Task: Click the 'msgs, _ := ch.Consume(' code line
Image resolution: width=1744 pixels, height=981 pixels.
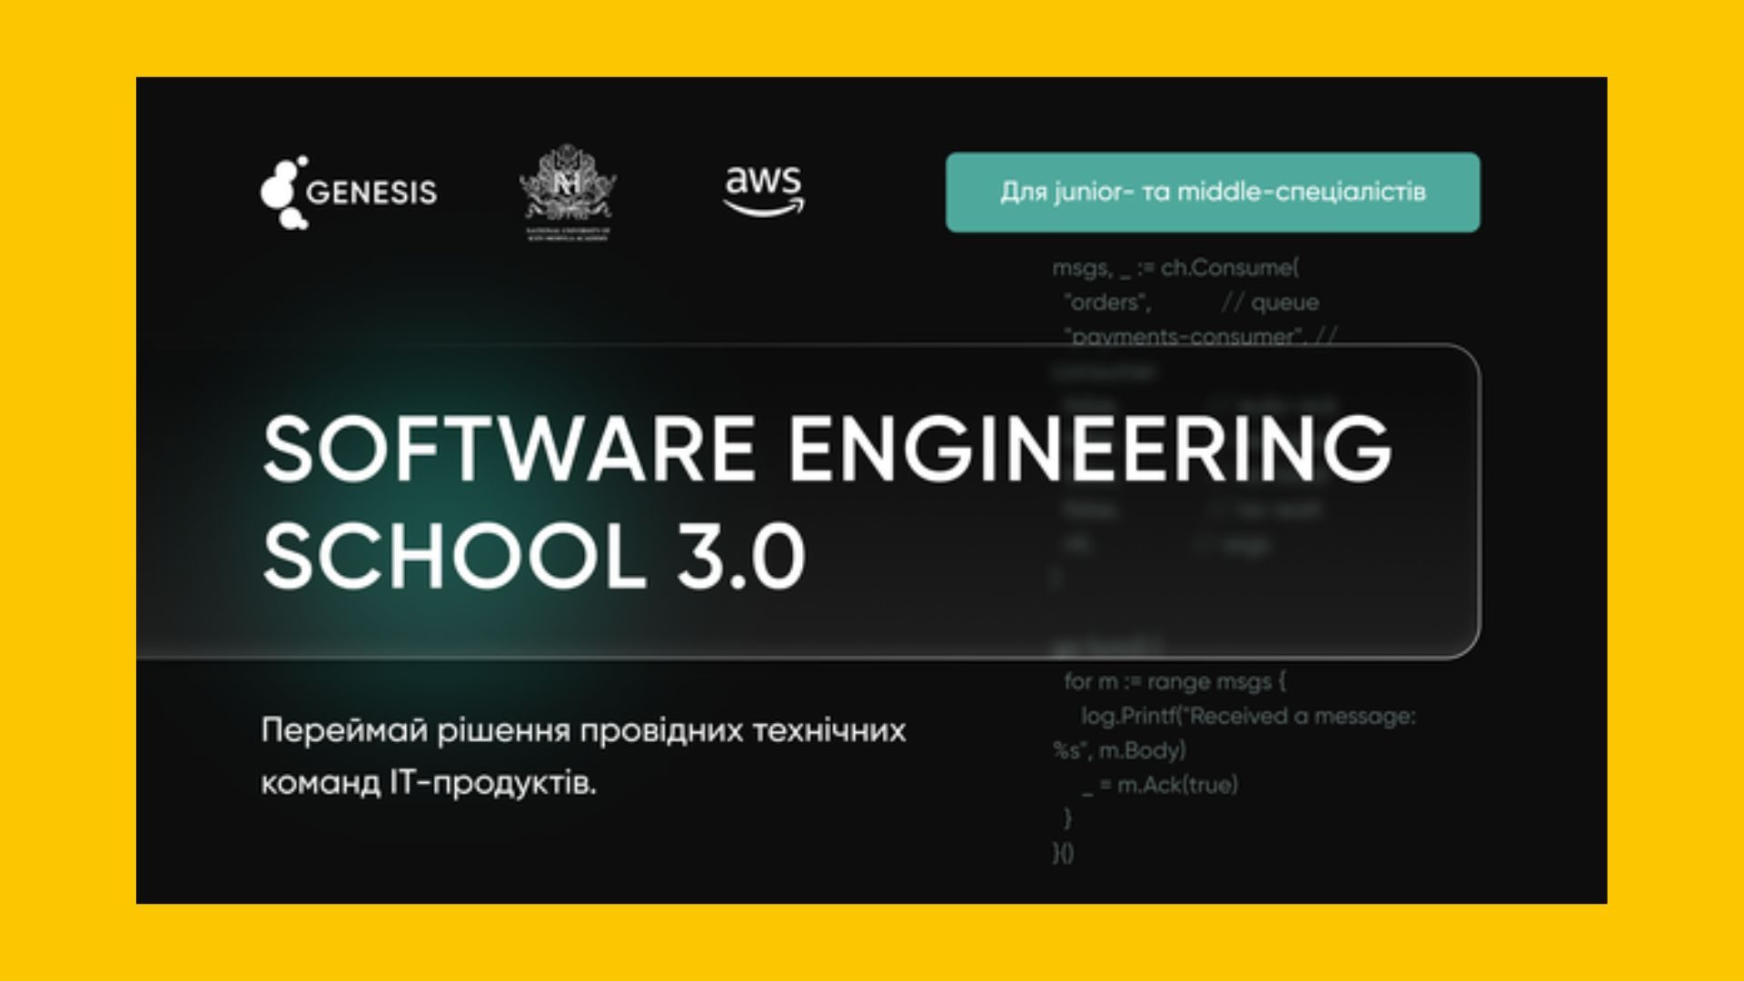Action: pos(1176,268)
